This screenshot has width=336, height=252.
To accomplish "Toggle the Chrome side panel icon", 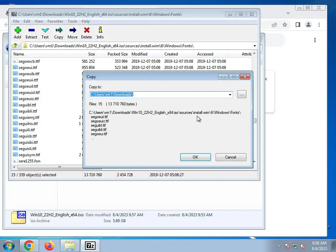I will (x=298, y=25).
